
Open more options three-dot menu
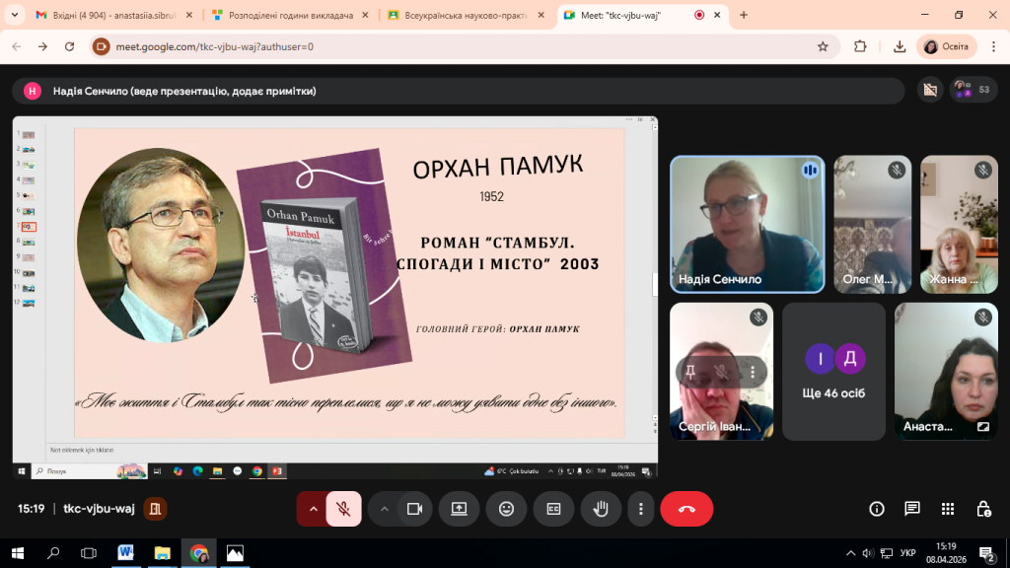click(x=641, y=509)
